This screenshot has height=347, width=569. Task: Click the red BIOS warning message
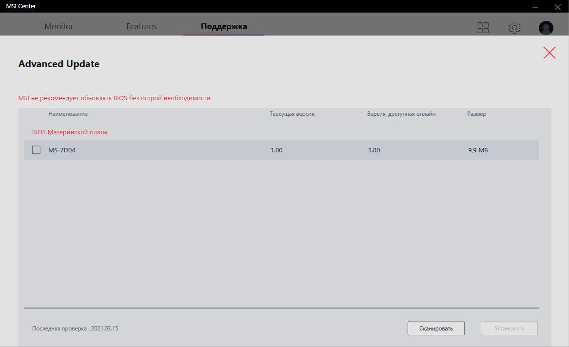click(x=115, y=98)
